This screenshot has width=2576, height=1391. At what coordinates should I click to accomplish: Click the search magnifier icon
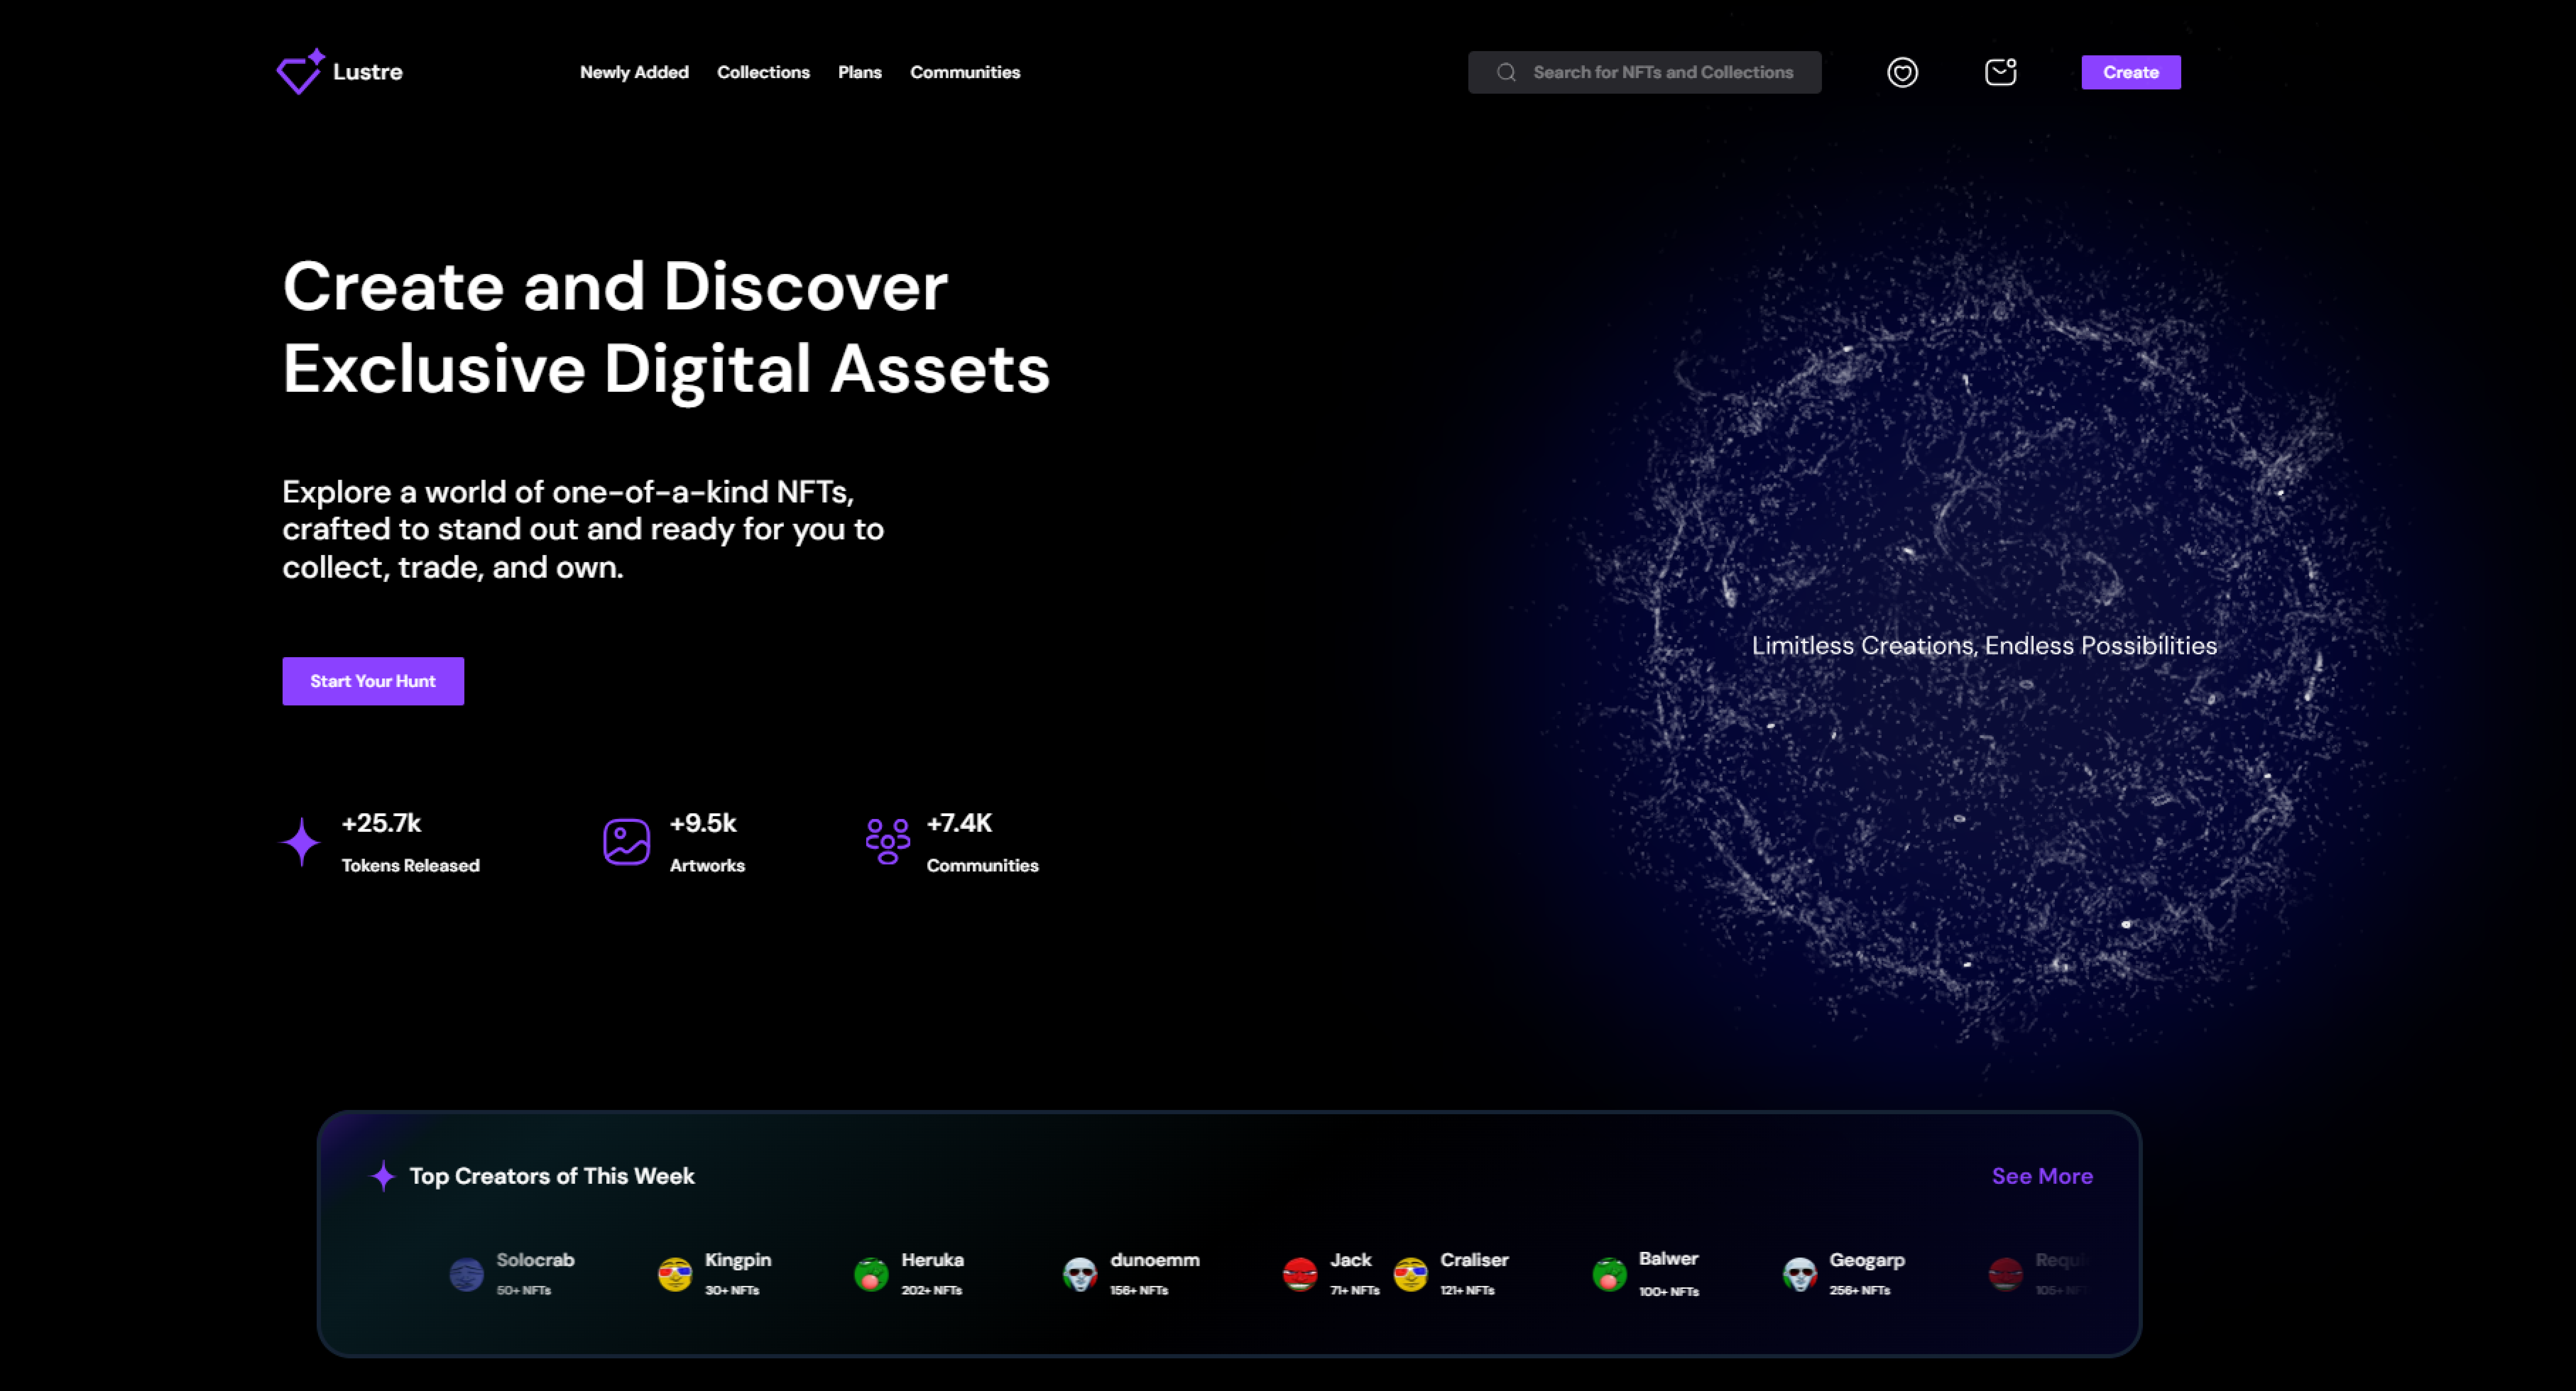click(1506, 72)
